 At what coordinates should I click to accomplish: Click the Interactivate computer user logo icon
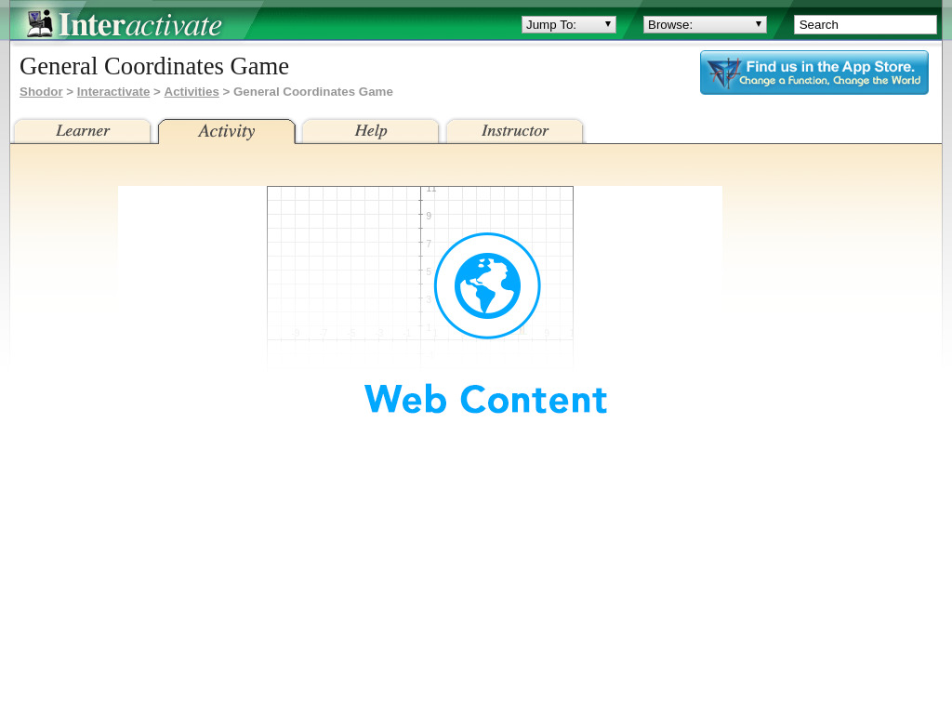tap(40, 23)
